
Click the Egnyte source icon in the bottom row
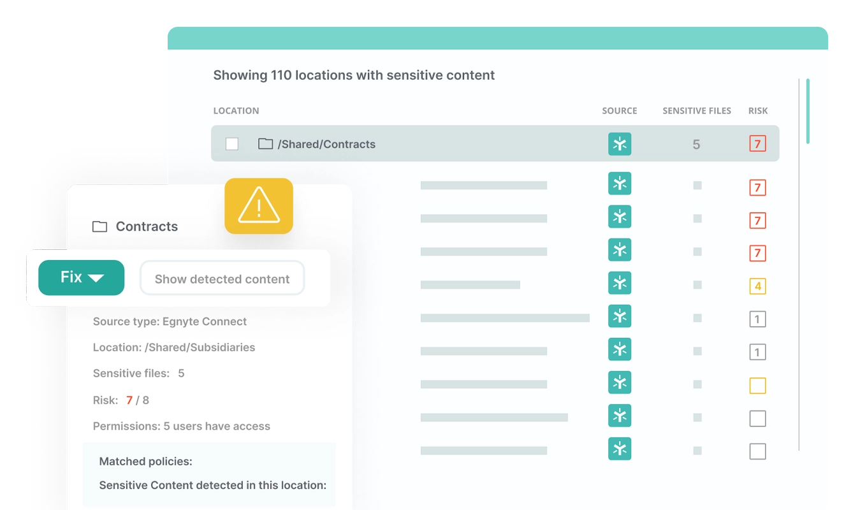(x=619, y=449)
